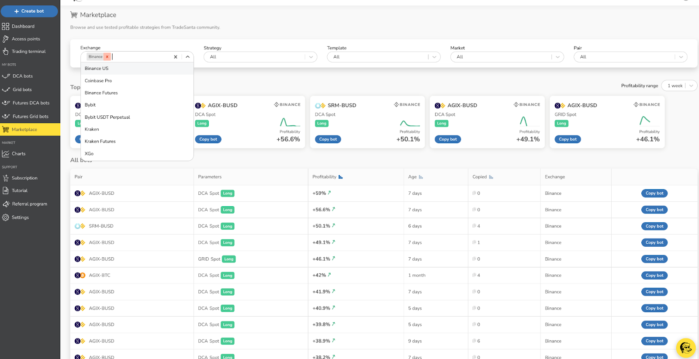This screenshot has width=699, height=359.
Task: Click the copied icon in SRM-BUSD row
Action: (x=474, y=226)
